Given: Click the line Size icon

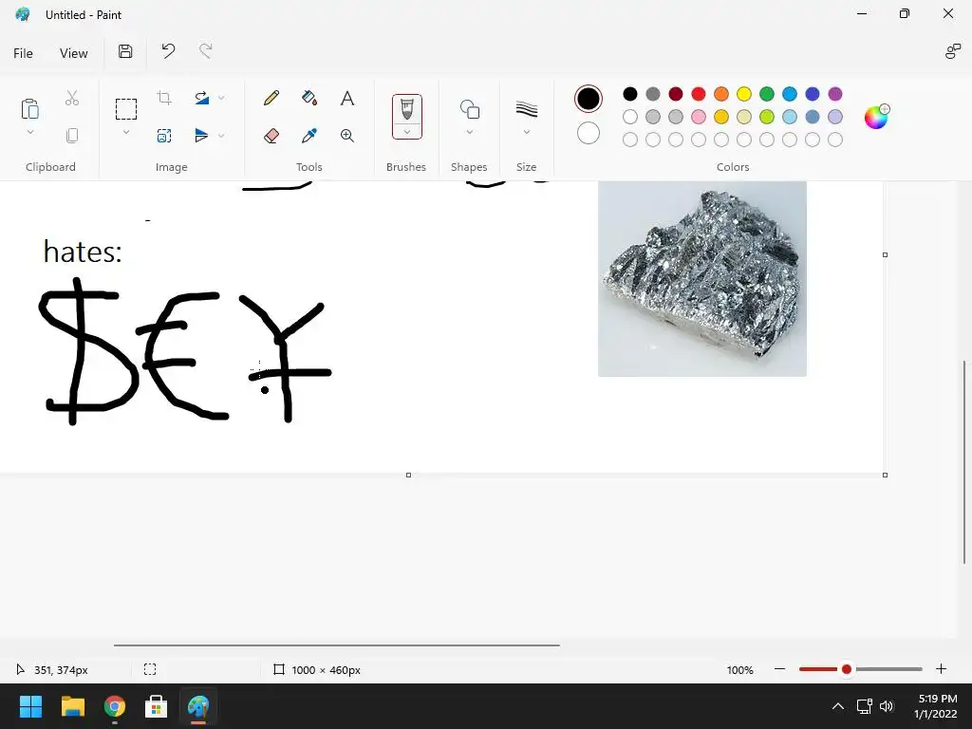Looking at the screenshot, I should tap(526, 109).
